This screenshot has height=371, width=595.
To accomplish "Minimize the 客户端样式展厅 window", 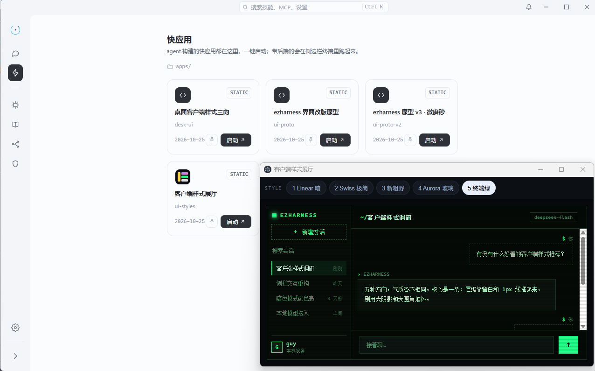I will coord(540,169).
